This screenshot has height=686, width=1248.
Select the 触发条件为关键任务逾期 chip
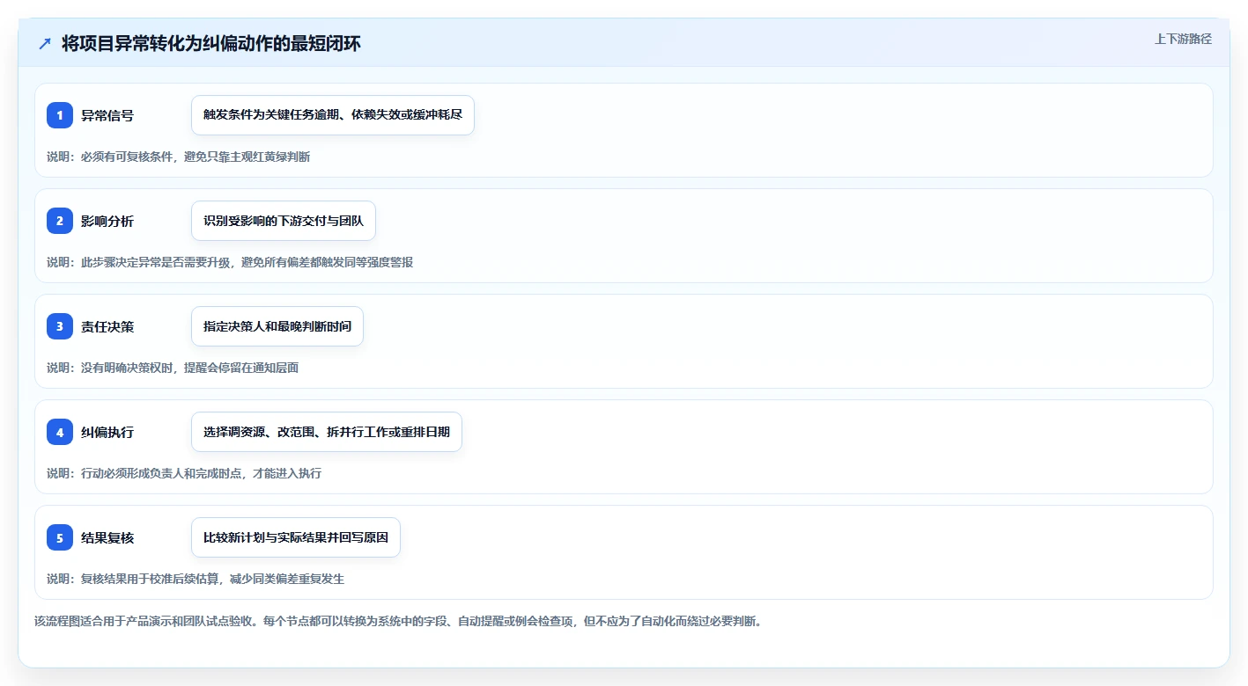tap(333, 115)
